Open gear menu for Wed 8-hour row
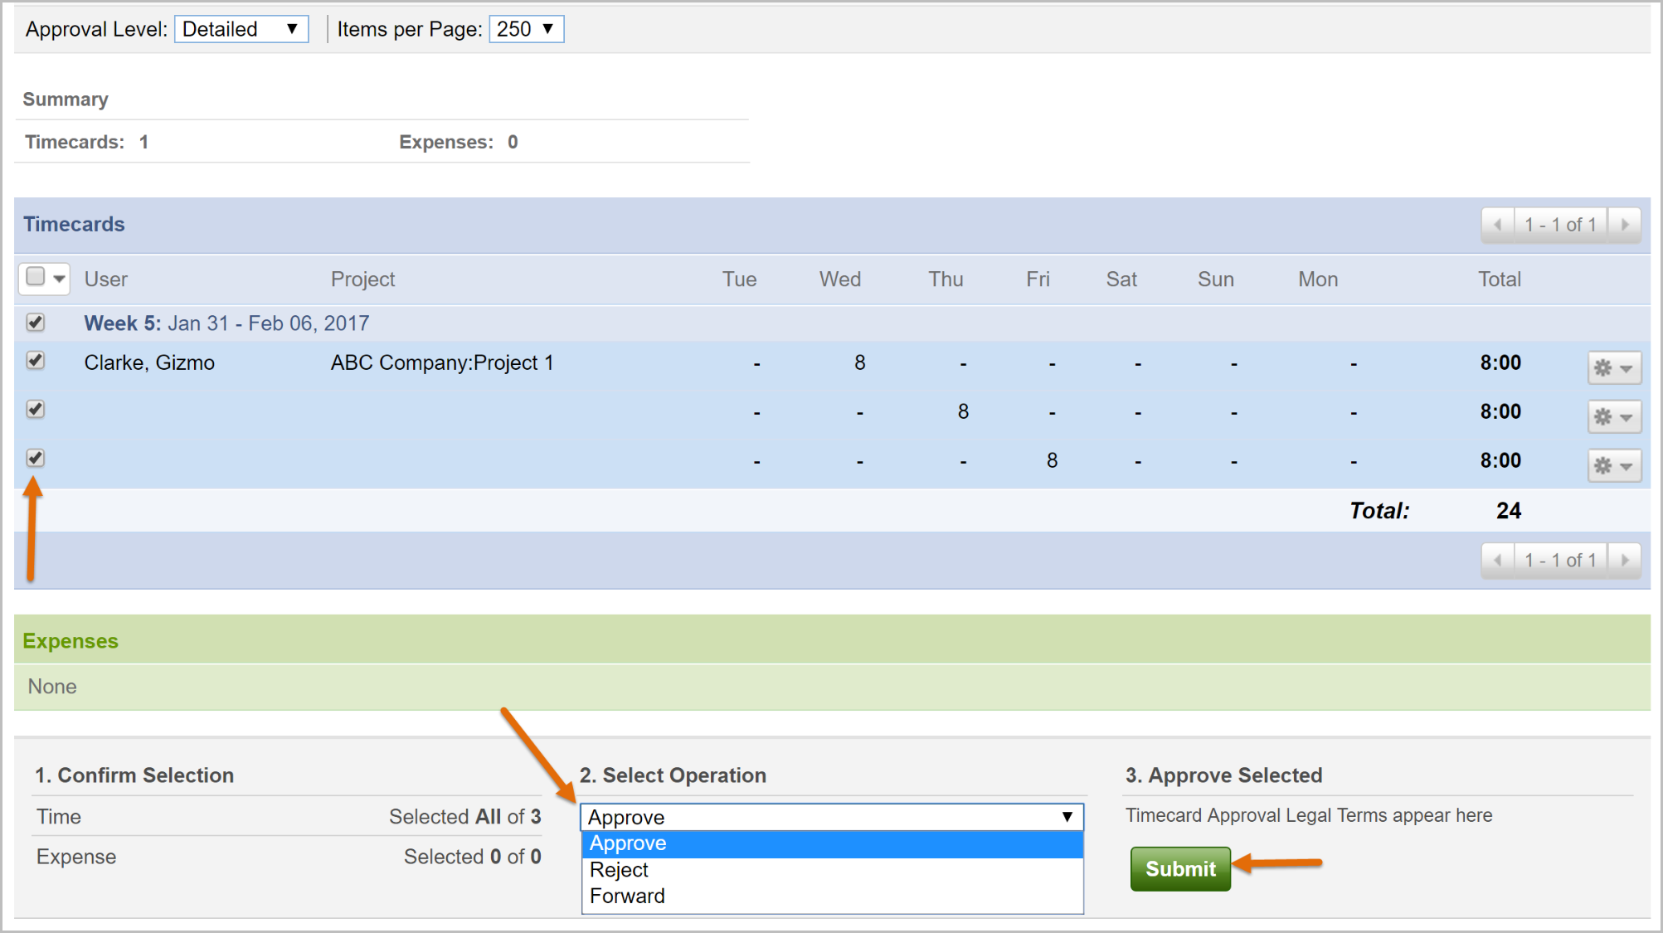Image resolution: width=1663 pixels, height=933 pixels. tap(1614, 367)
